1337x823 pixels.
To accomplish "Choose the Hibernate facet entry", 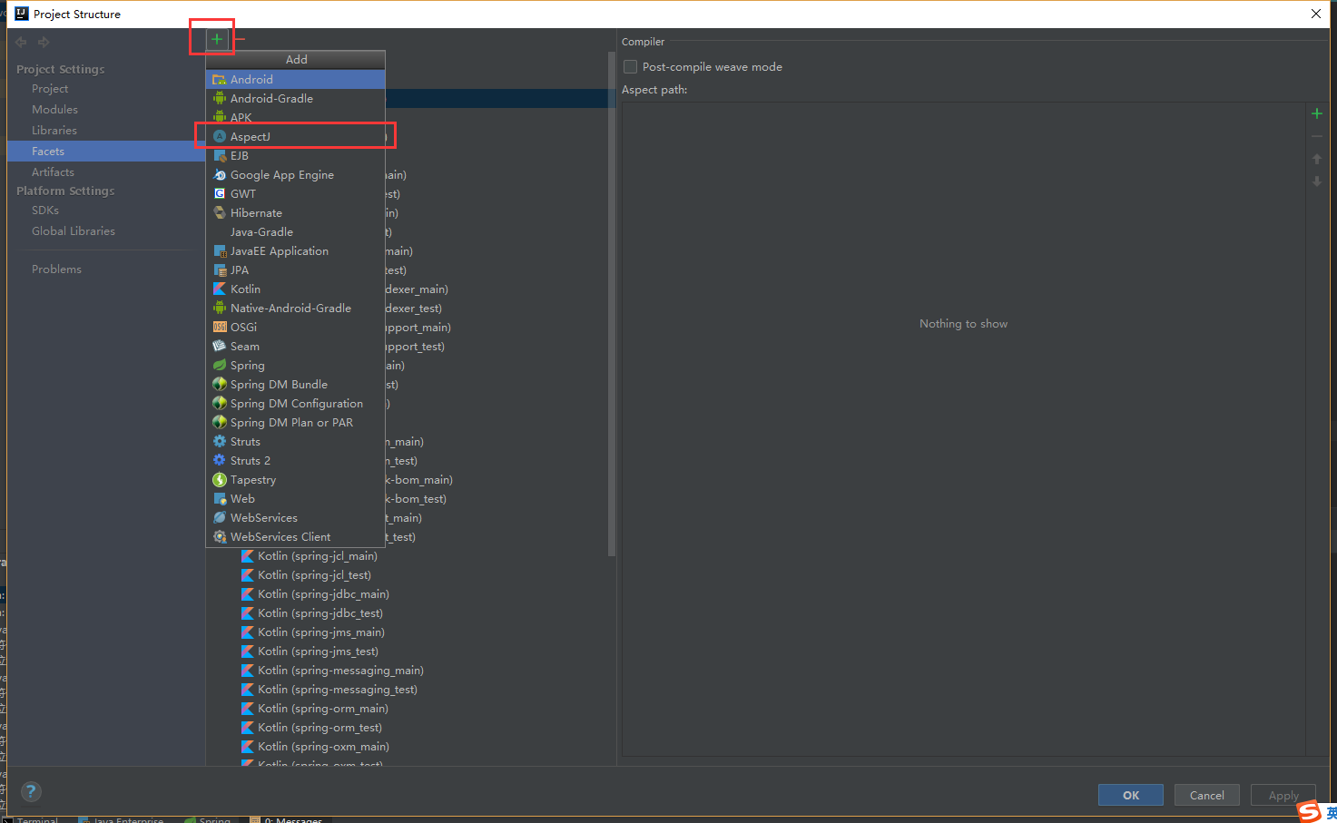I will pyautogui.click(x=296, y=213).
